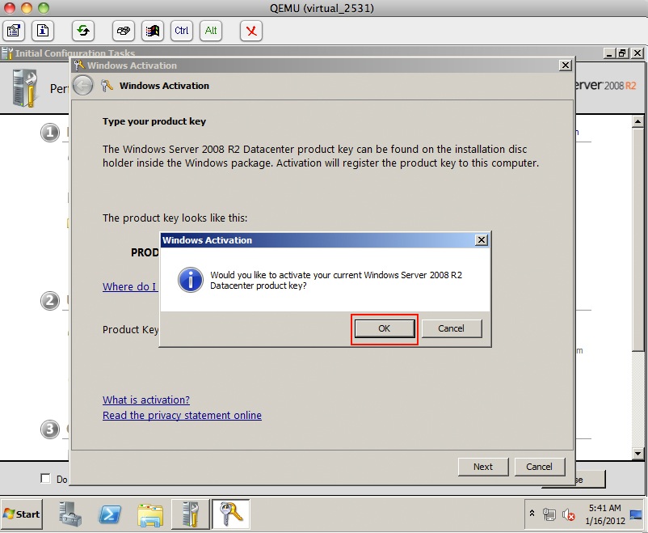Close the Windows Activation message box
Screen dimensions: 648x533
pyautogui.click(x=481, y=240)
